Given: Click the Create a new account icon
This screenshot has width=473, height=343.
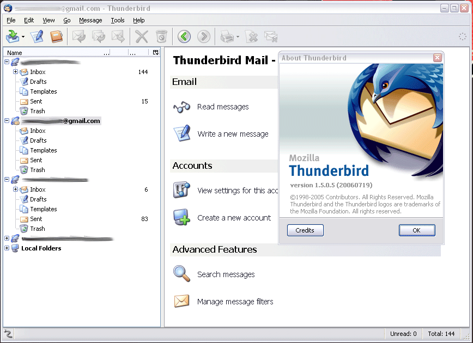Looking at the screenshot, I should tap(181, 217).
